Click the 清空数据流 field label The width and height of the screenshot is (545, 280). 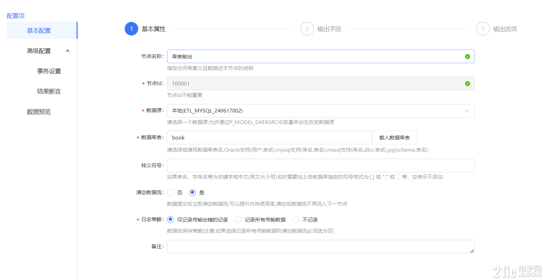150,193
